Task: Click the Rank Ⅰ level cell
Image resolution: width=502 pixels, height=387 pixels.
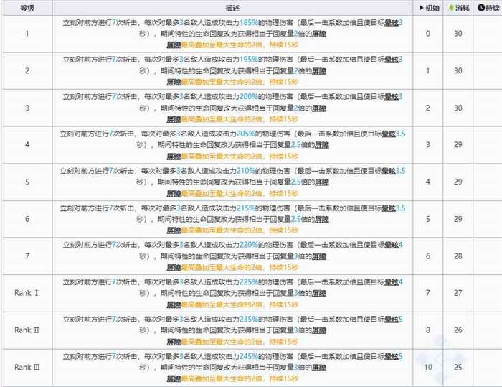Action: coord(27,293)
